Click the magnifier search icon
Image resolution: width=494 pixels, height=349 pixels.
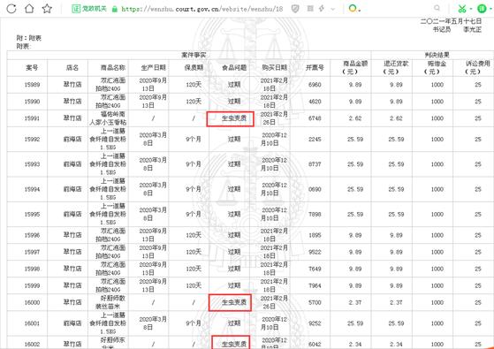click(x=437, y=8)
